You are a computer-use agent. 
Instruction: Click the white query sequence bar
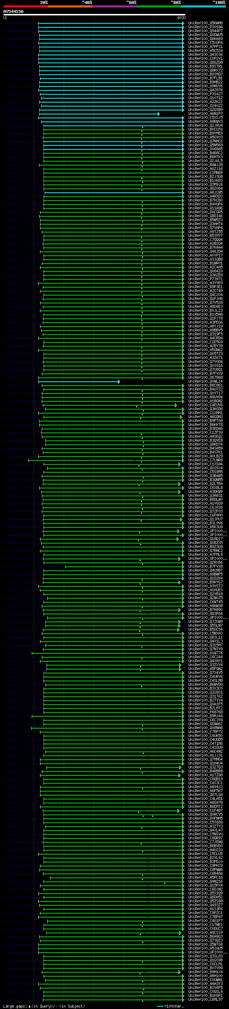[x=94, y=14]
